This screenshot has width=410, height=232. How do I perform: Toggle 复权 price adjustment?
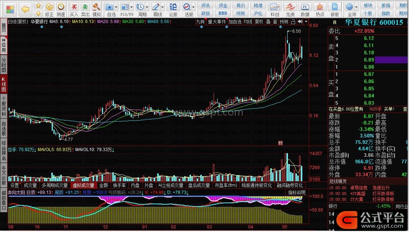[259, 22]
